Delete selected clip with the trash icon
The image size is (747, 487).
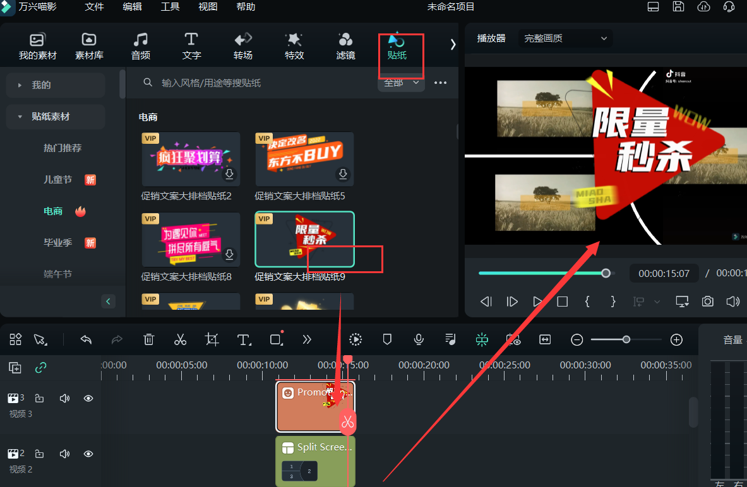[148, 339]
